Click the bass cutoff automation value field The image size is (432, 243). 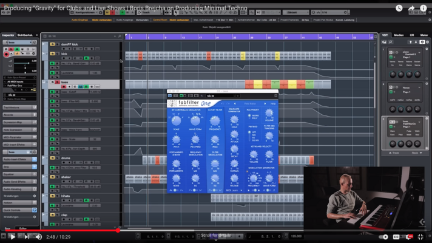(x=95, y=92)
